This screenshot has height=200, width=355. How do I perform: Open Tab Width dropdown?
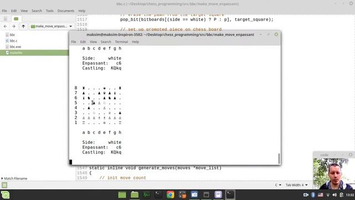296,185
